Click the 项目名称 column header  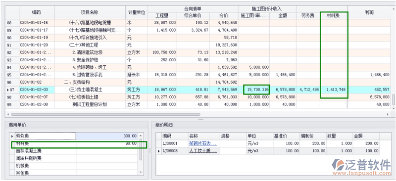click(x=90, y=12)
